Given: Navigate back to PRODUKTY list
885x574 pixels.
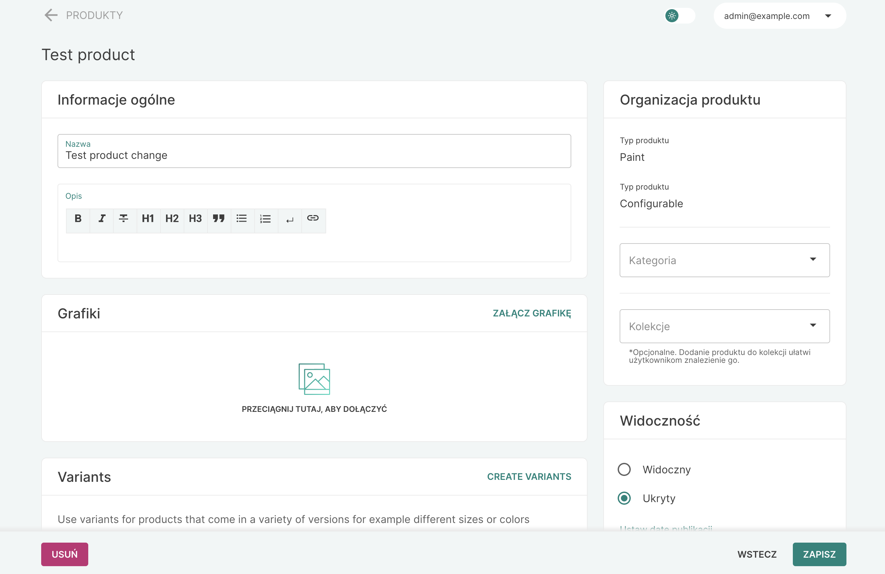Looking at the screenshot, I should point(51,15).
